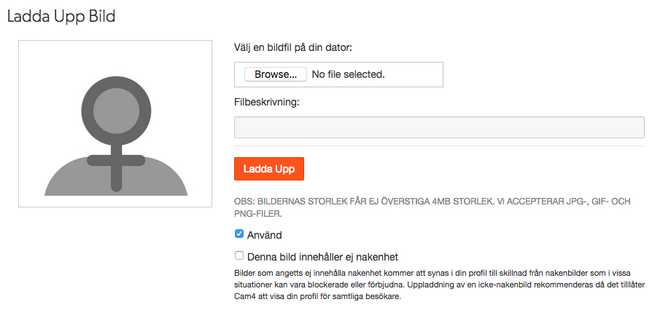Focus the Filbeskrivning text field
This screenshot has height=310, width=663.
click(x=439, y=127)
